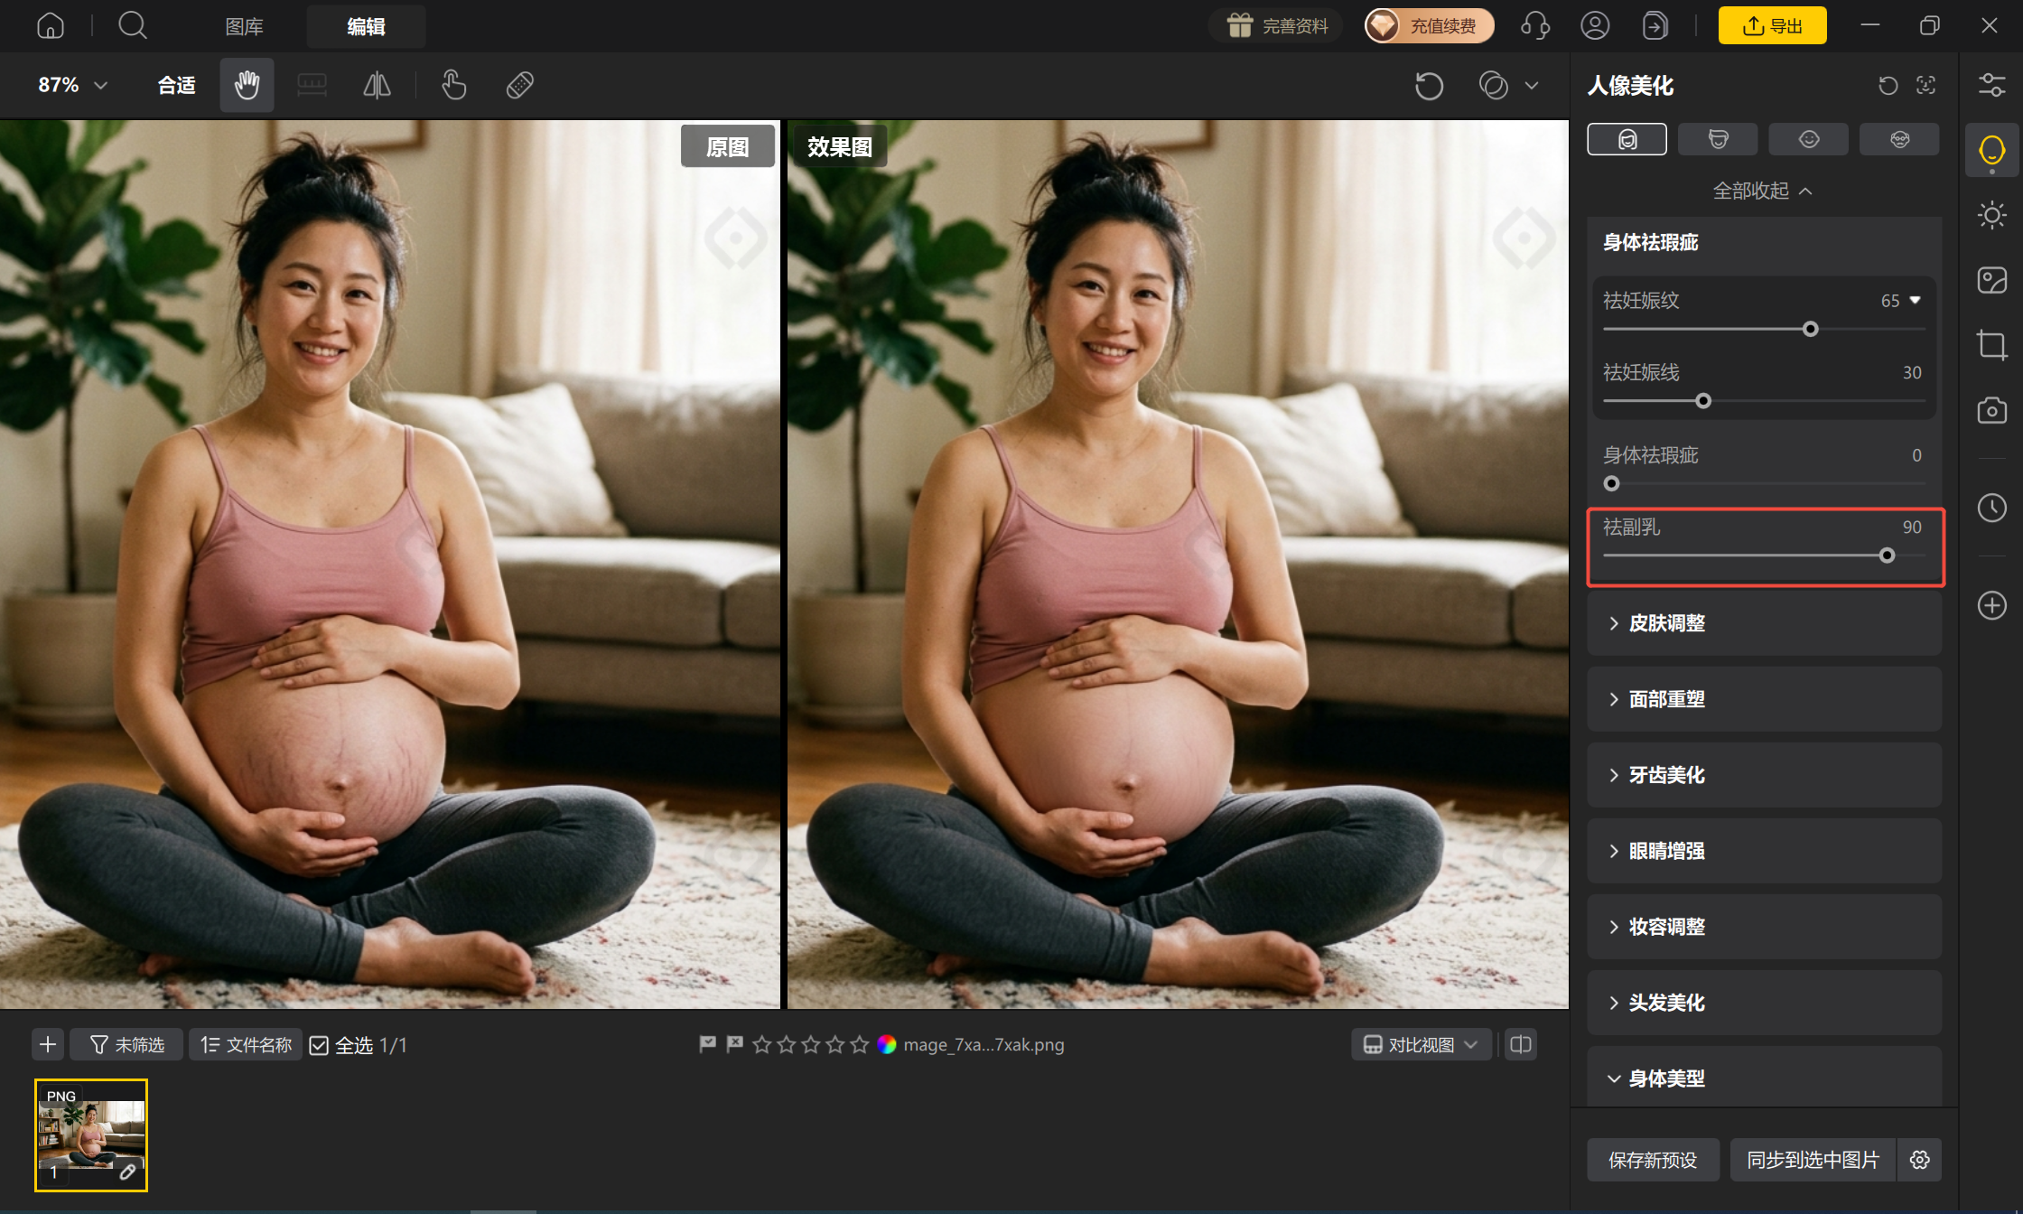Go to the home screen icon

click(51, 25)
